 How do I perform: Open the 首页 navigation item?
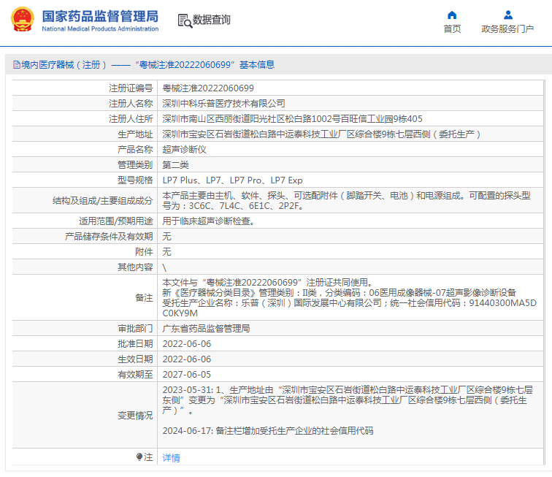(452, 29)
